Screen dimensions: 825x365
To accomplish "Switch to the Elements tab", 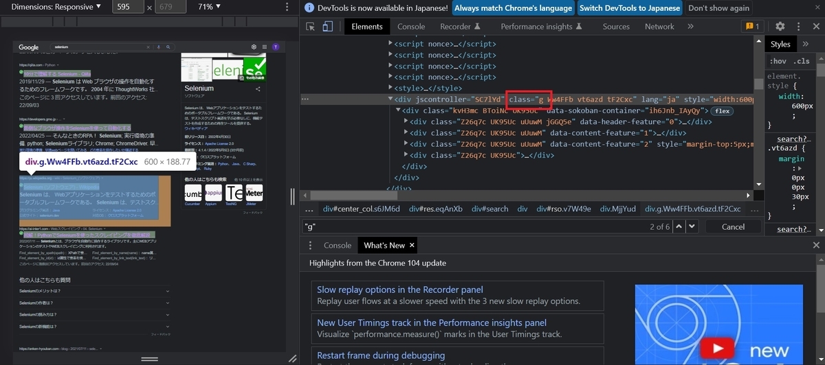I will click(x=367, y=27).
